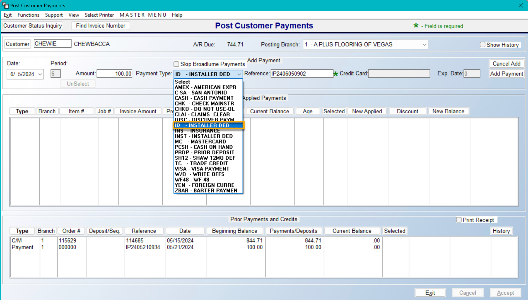528x300 pixels.
Task: Click the Post Customer Payments title bar icon
Action: tap(5, 5)
